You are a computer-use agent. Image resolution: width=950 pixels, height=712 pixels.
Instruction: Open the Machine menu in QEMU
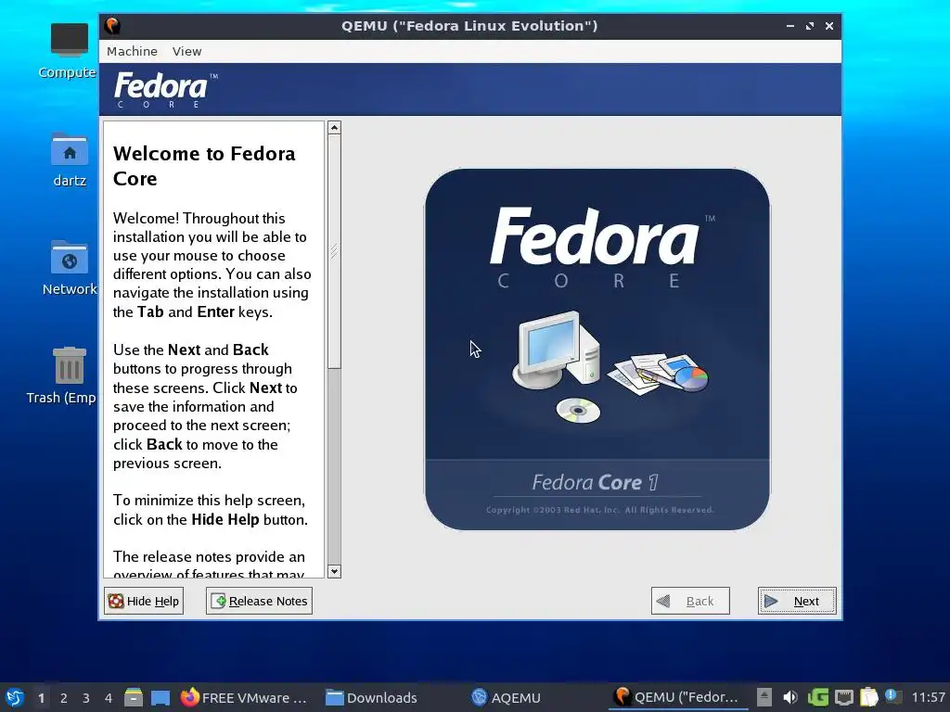(132, 52)
